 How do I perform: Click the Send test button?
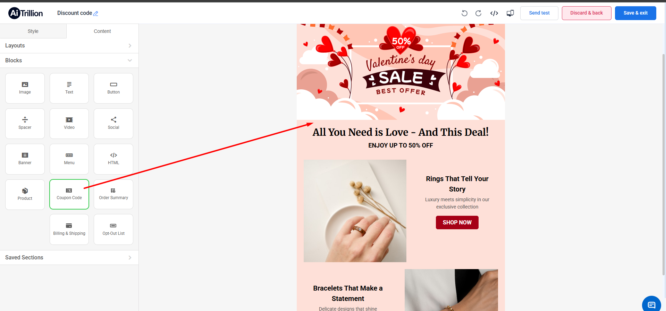(539, 13)
